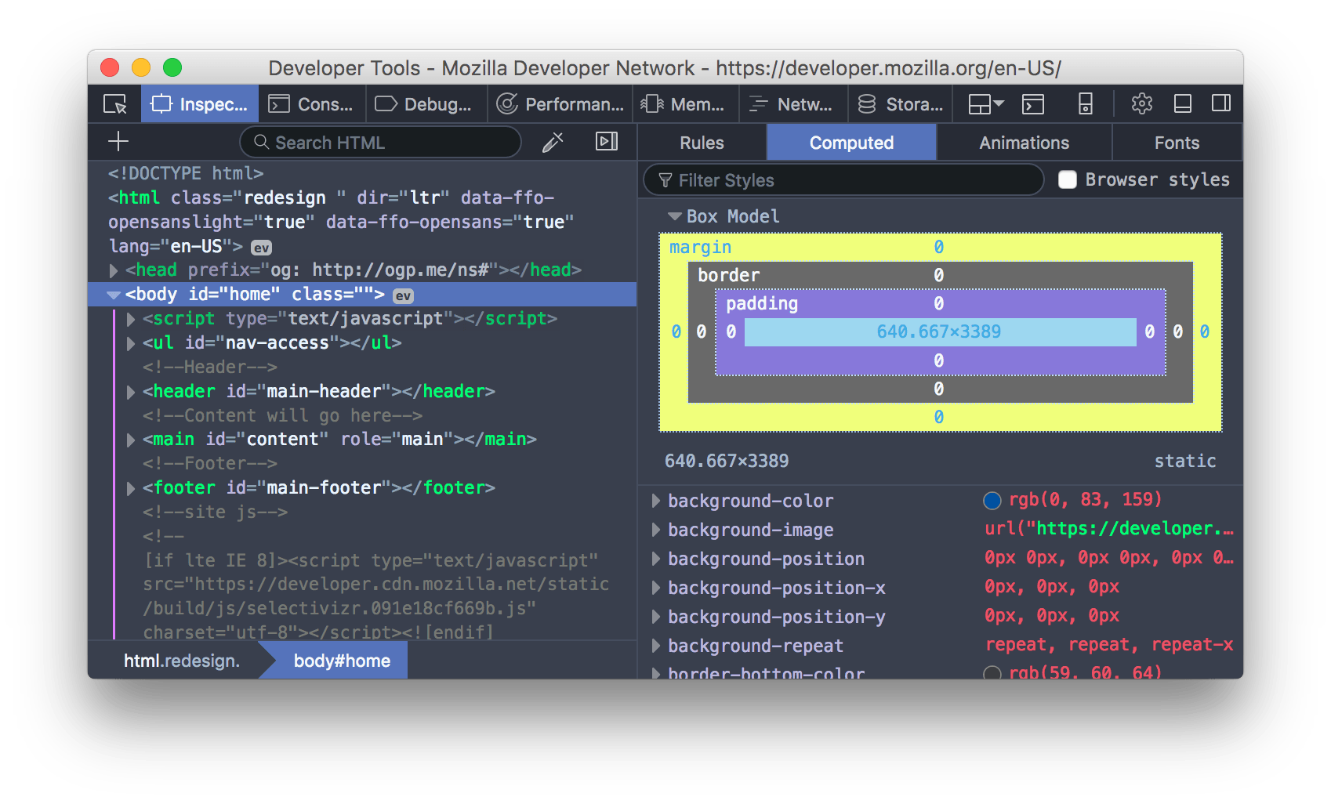This screenshot has width=1331, height=804.
Task: Select the DOCTYPE html line
Action: point(186,173)
